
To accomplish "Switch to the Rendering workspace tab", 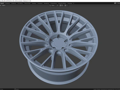I will (46, 3).
